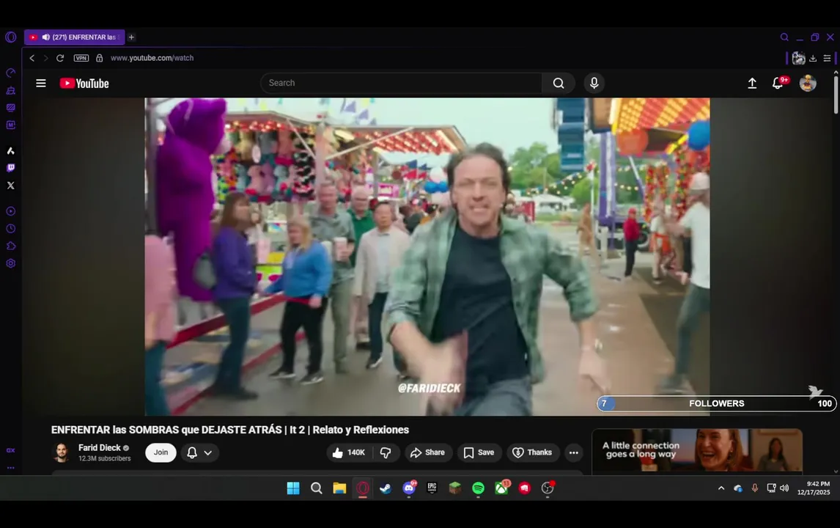This screenshot has width=840, height=528.
Task: Open the browser downloads icon
Action: tap(813, 58)
